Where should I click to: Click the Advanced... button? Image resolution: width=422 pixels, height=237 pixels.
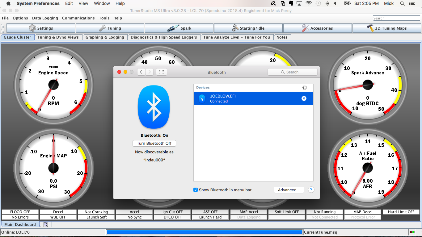pyautogui.click(x=289, y=190)
